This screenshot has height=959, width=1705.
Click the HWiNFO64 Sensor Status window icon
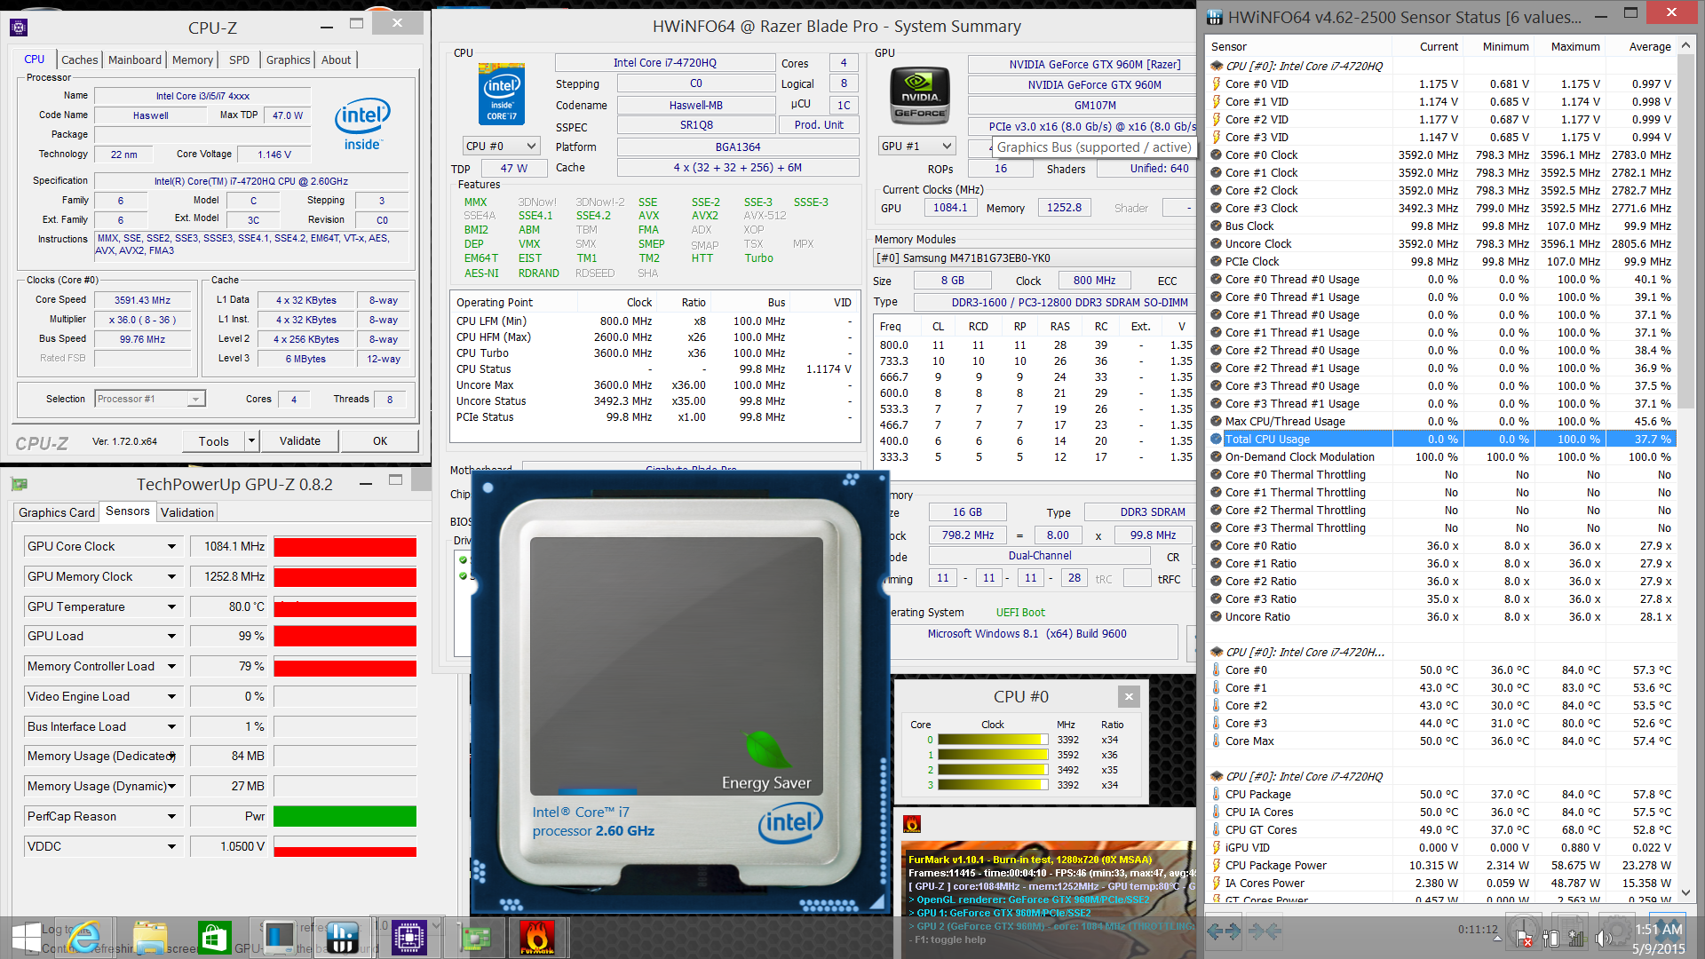coord(1215,17)
